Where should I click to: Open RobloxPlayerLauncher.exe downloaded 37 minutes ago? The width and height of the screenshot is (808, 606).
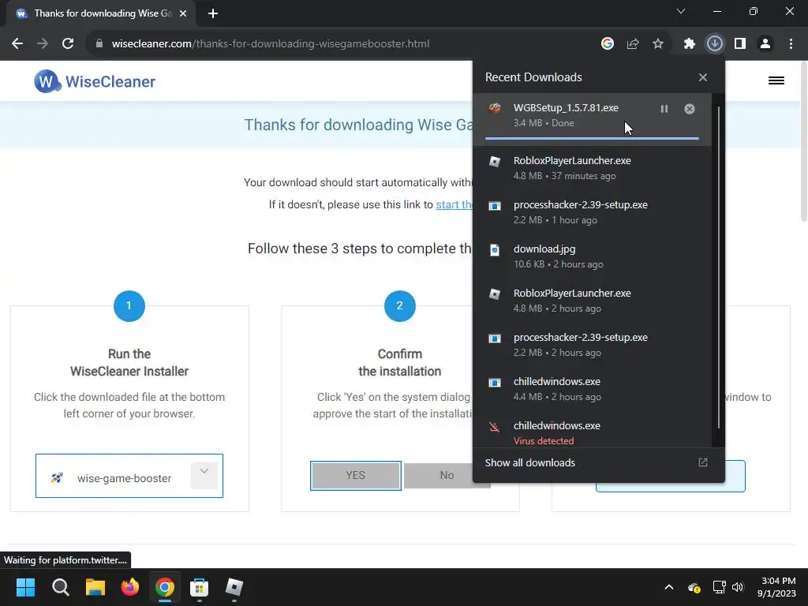point(592,168)
